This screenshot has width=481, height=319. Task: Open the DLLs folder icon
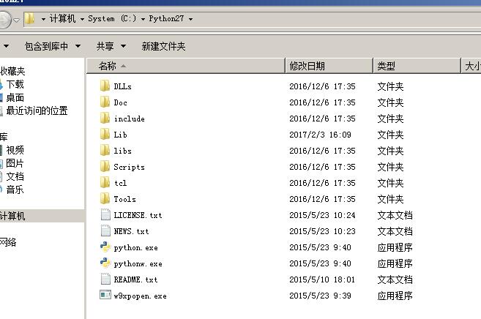[105, 86]
